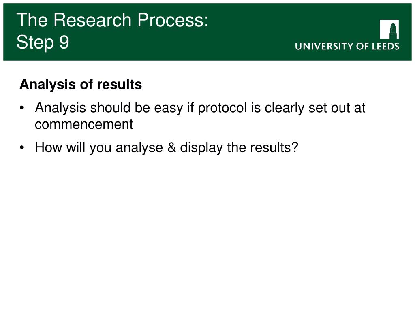Click the word 'LEEDS' in the wordmark

(x=386, y=46)
